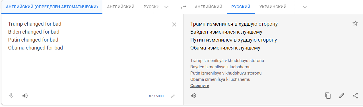Suggest an edit with the pencil icon
Viewport: 363px width, 107px height.
[x=342, y=96]
